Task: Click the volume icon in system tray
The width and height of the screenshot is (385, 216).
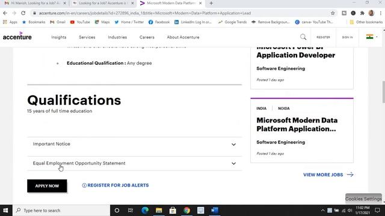Action: pyautogui.click(x=350, y=211)
